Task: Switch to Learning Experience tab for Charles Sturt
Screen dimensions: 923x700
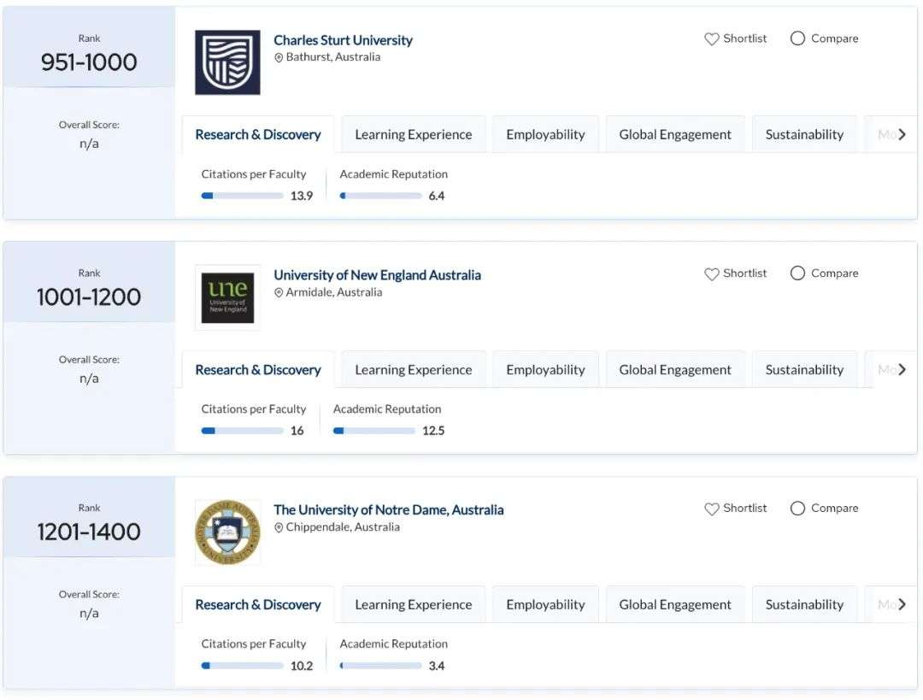Action: pyautogui.click(x=414, y=135)
